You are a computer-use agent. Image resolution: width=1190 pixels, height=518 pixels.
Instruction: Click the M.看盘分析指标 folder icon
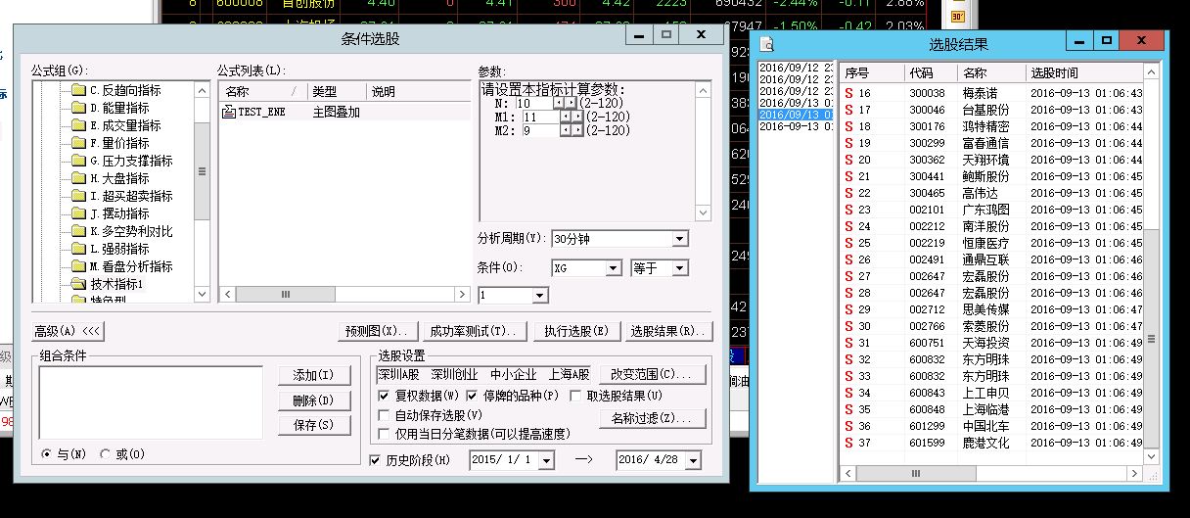78,266
